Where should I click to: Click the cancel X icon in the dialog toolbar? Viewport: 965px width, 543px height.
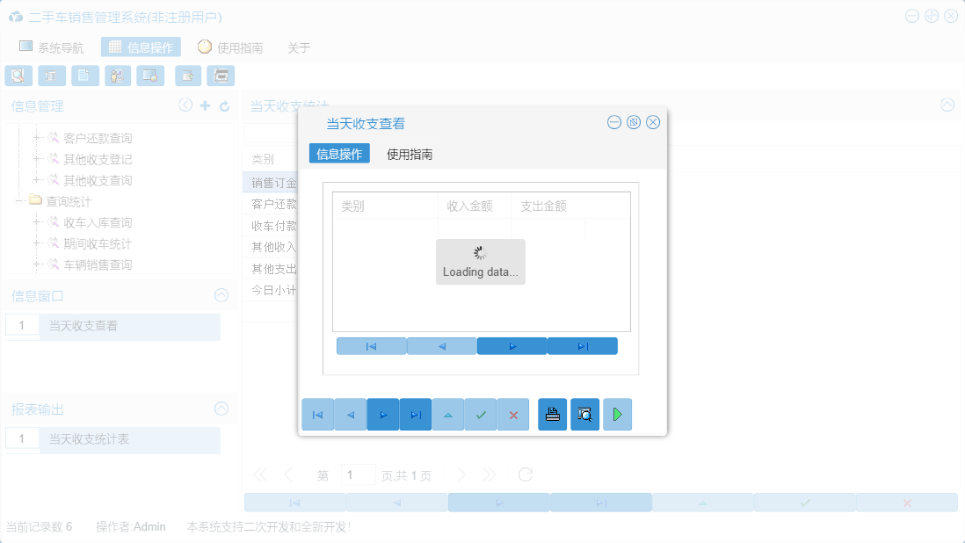tap(513, 414)
